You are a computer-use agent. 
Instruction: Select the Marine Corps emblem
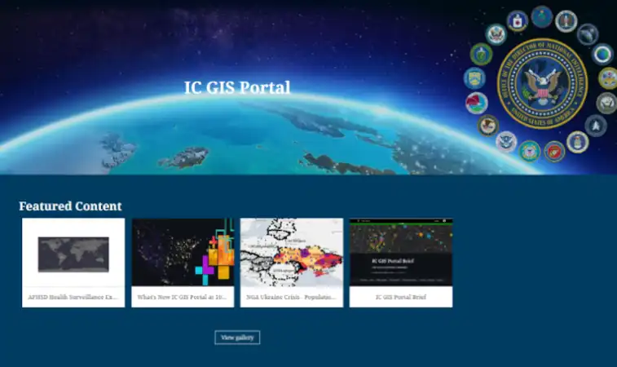(x=554, y=151)
